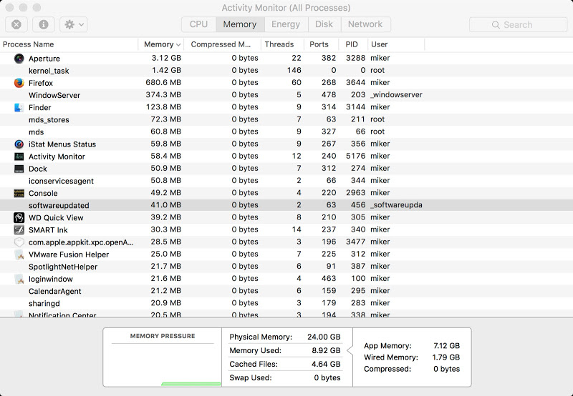Switch to the Network tab
The height and width of the screenshot is (396, 573).
pos(365,24)
